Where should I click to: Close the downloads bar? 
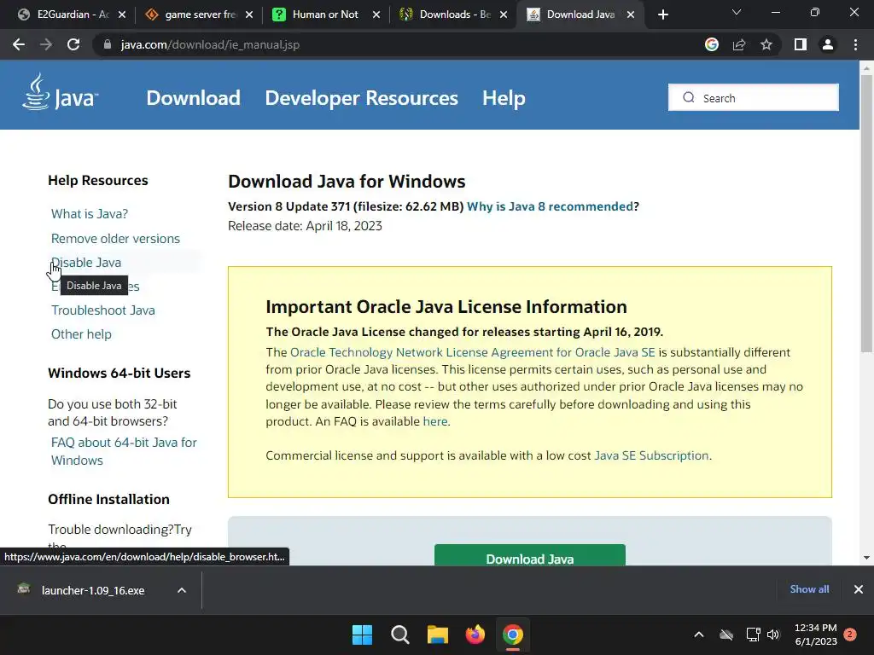tap(859, 589)
